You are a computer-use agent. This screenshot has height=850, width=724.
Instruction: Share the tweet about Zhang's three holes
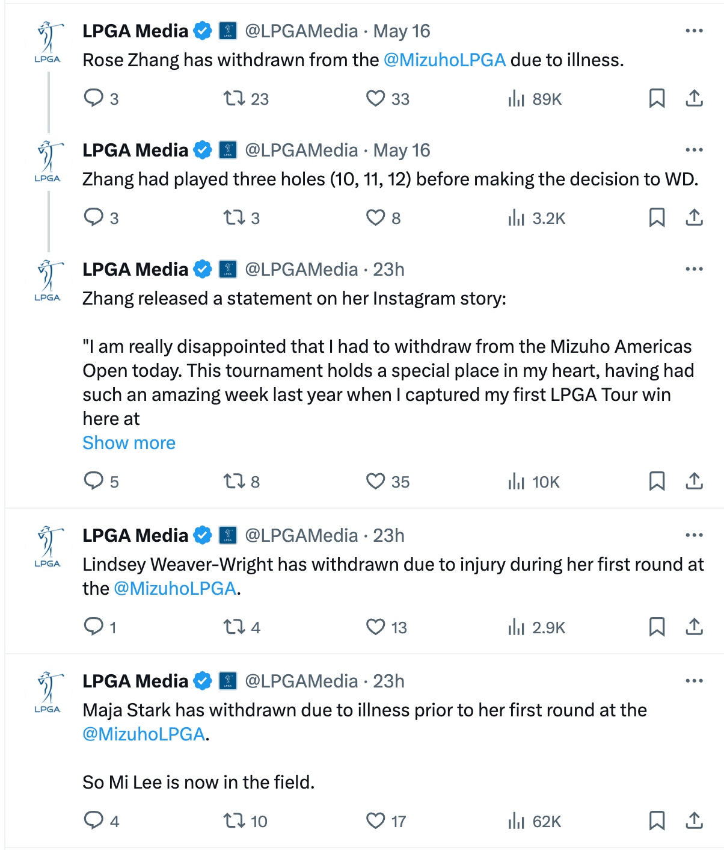pos(694,217)
